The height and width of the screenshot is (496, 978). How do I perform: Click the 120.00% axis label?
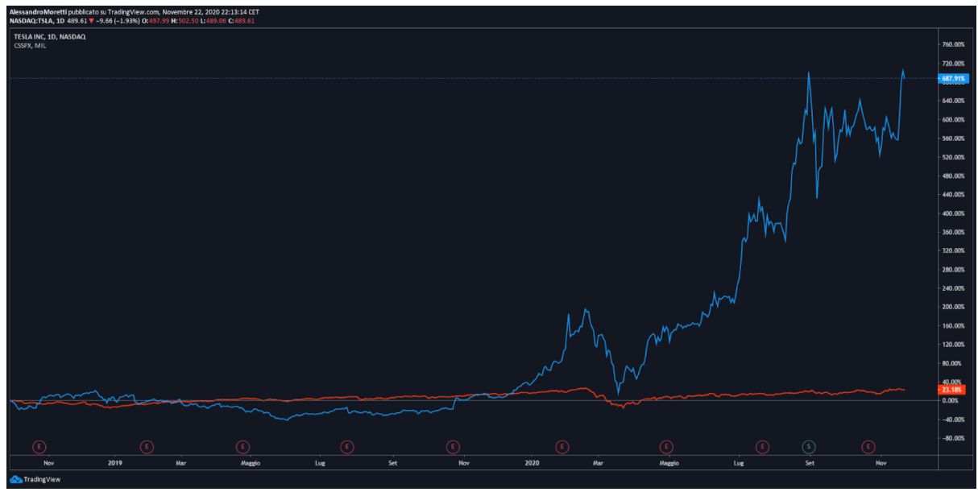pyautogui.click(x=954, y=344)
